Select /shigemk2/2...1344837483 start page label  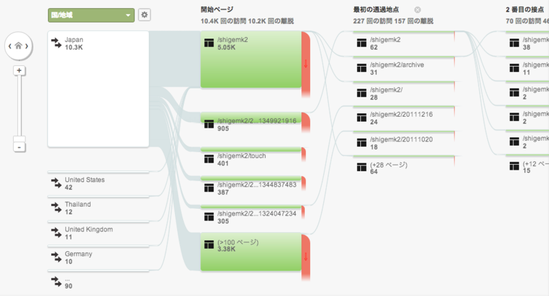[257, 185]
